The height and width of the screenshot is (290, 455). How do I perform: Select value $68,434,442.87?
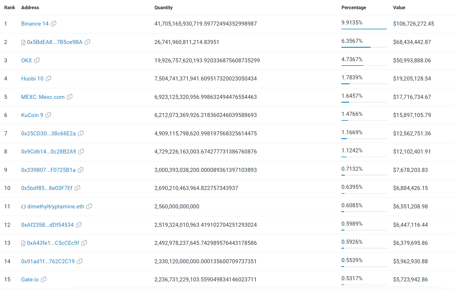tap(412, 42)
